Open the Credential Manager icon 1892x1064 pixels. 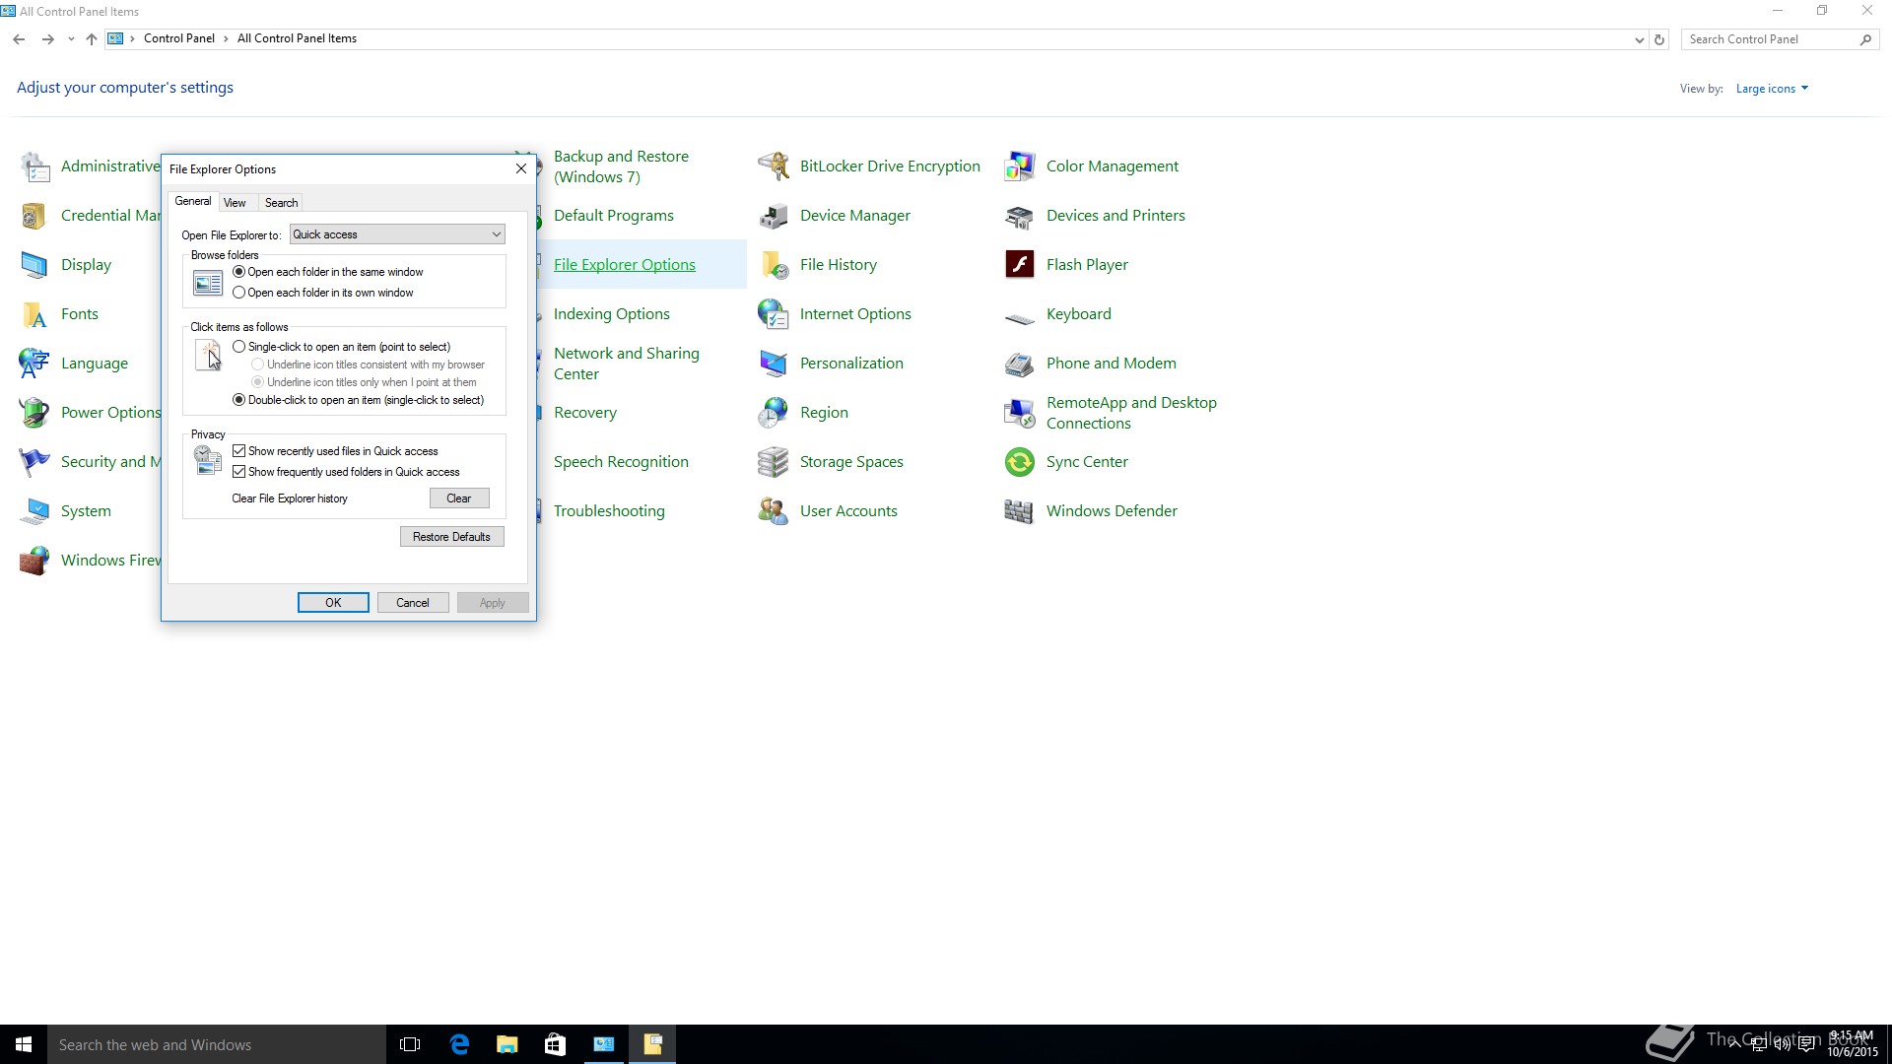click(34, 216)
